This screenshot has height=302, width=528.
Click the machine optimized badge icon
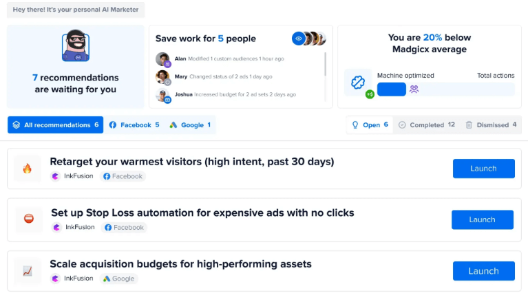pyautogui.click(x=357, y=82)
